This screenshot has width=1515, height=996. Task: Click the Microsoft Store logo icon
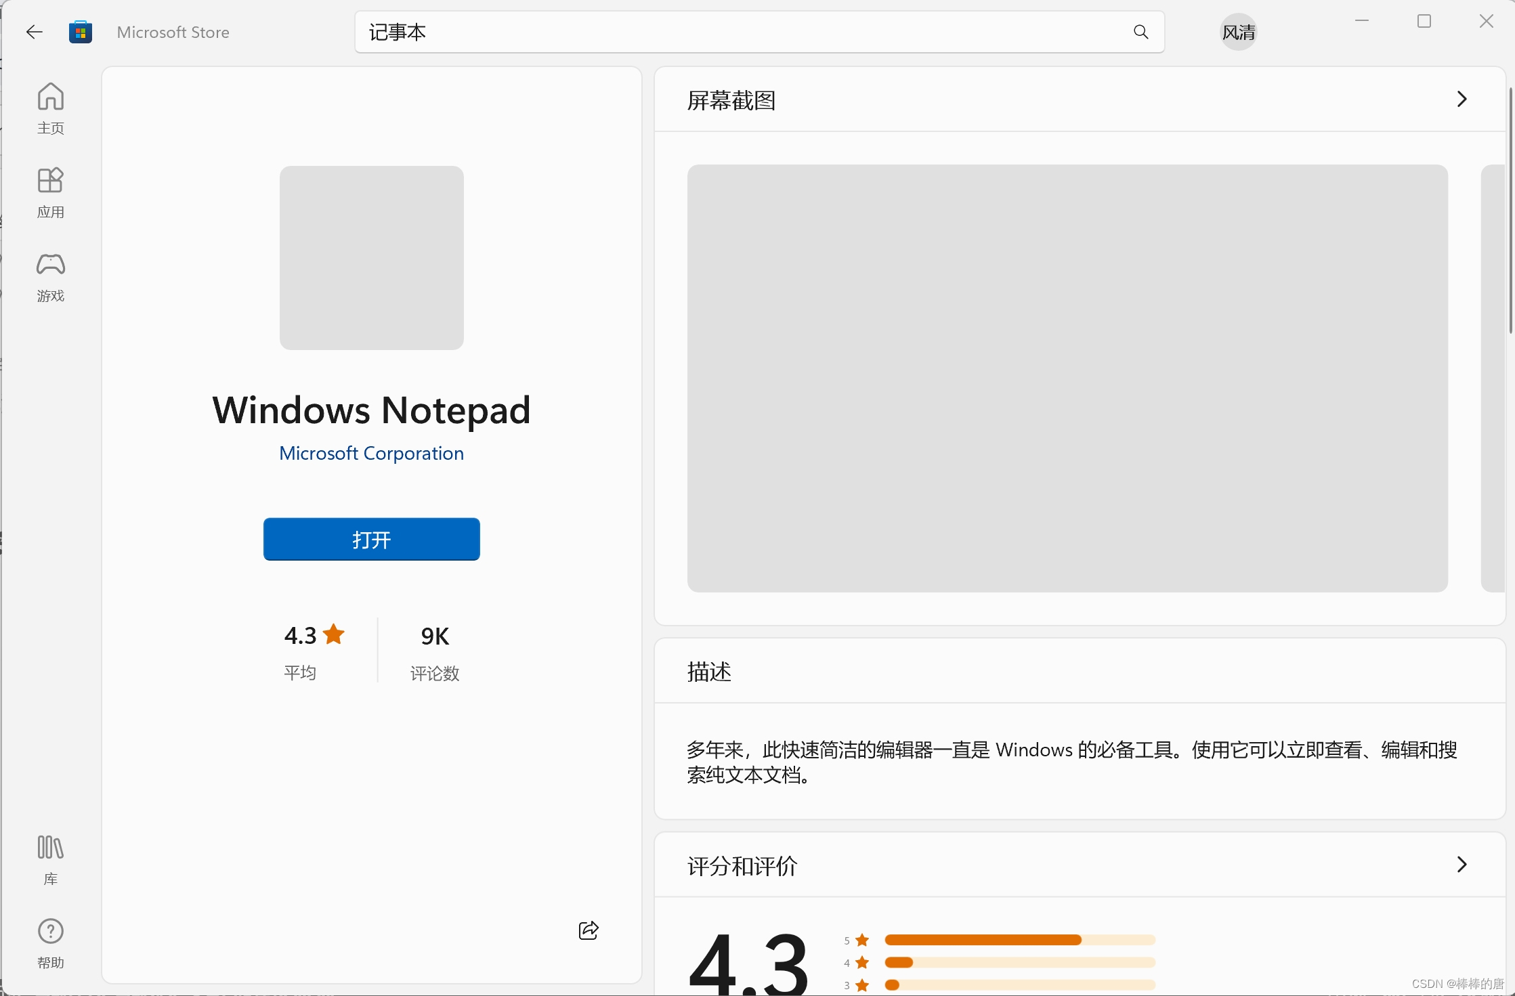pos(81,32)
